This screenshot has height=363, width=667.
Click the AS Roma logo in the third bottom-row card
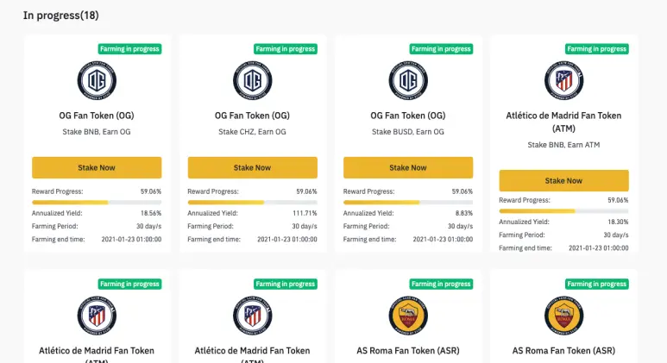click(408, 316)
